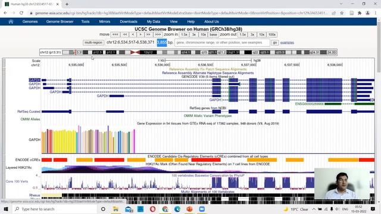Image resolution: width=381 pixels, height=214 pixels.
Task: Click the Rhesus alignment row label
Action: (35, 196)
